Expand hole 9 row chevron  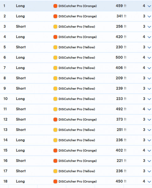[149, 89]
